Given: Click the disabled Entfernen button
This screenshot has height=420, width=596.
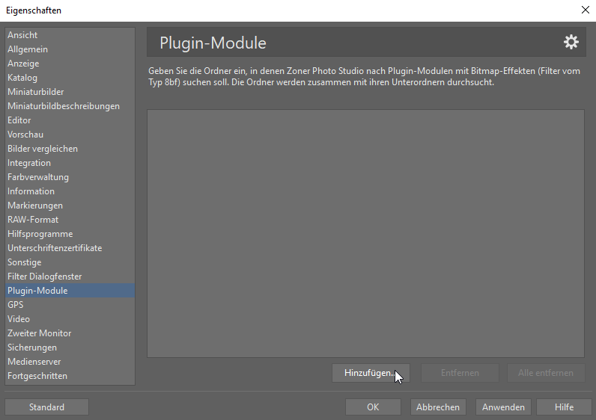Looking at the screenshot, I should click(x=460, y=373).
